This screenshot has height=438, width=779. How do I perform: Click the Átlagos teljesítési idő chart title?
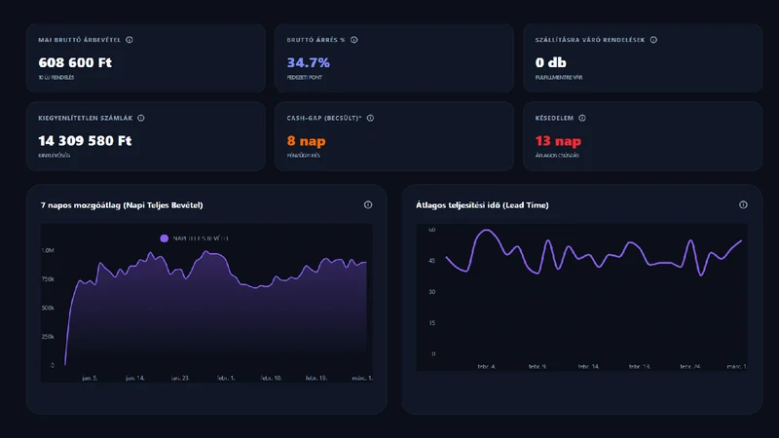482,205
